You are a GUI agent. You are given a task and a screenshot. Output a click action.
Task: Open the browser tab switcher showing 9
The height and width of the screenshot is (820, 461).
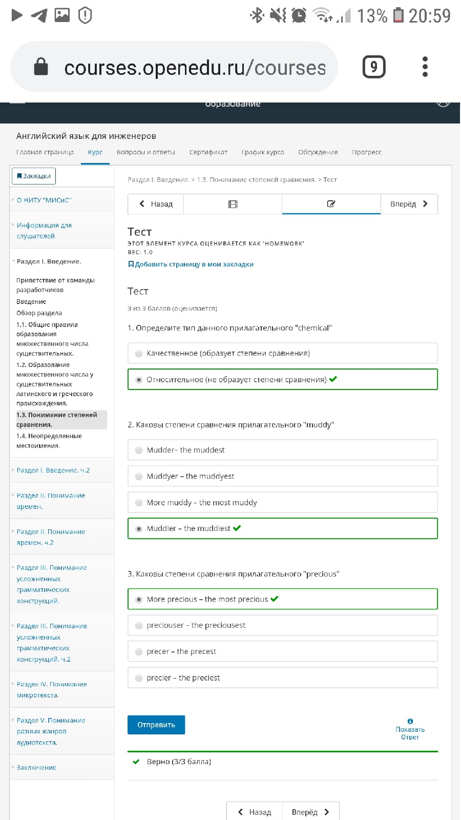374,67
